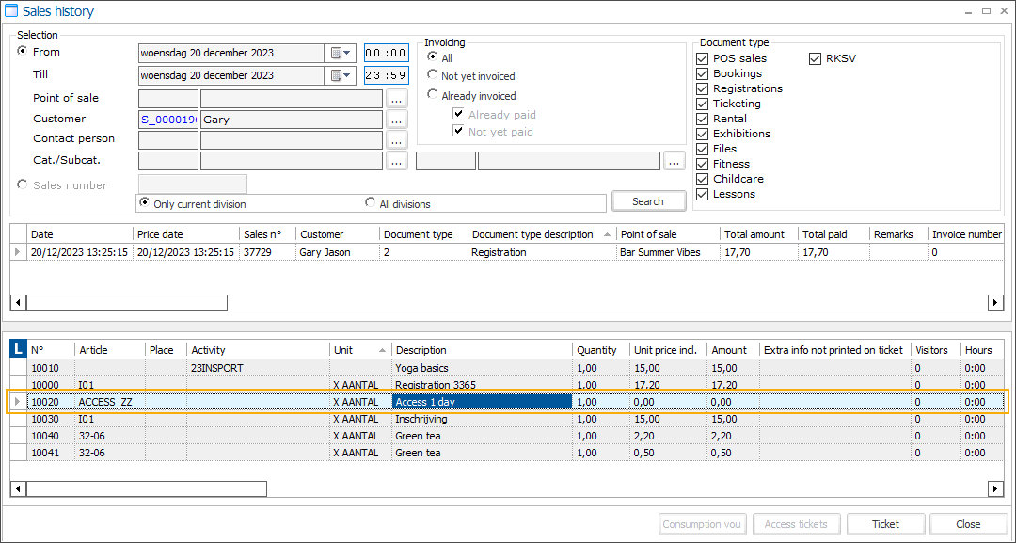
Task: Click the Point of sale lookup ellipsis button
Action: coord(396,99)
